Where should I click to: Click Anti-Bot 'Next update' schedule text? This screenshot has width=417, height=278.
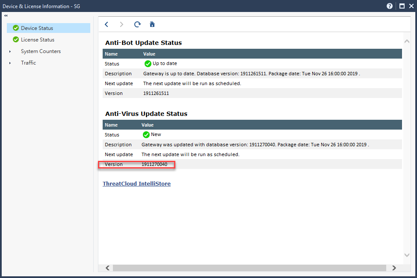192,83
